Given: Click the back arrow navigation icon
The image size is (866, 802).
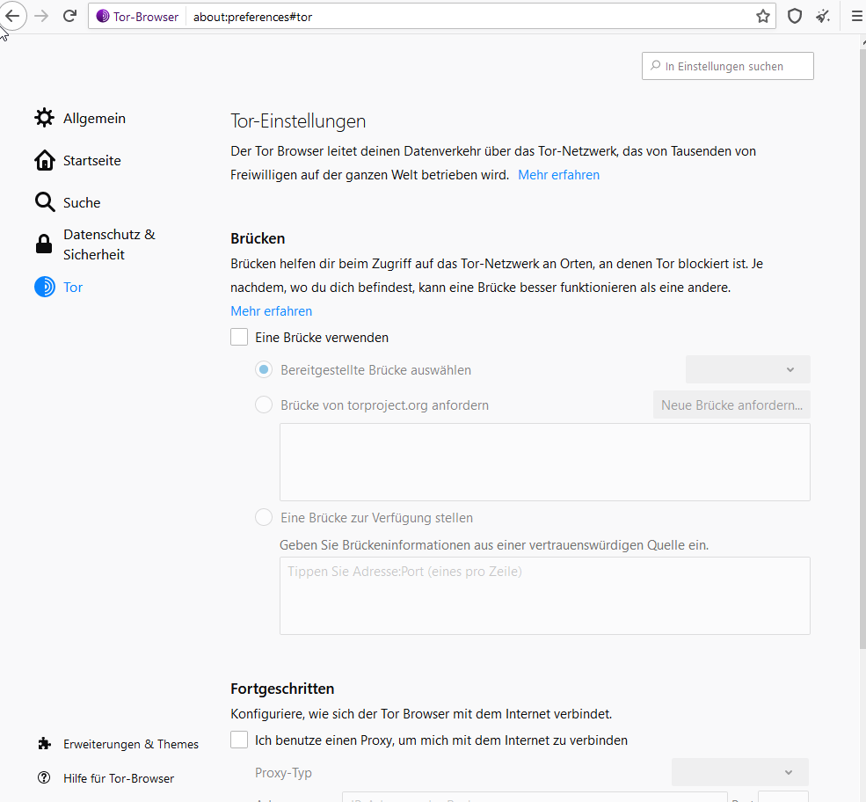Looking at the screenshot, I should coord(12,16).
